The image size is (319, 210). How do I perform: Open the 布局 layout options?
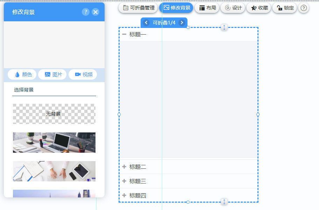click(x=207, y=8)
